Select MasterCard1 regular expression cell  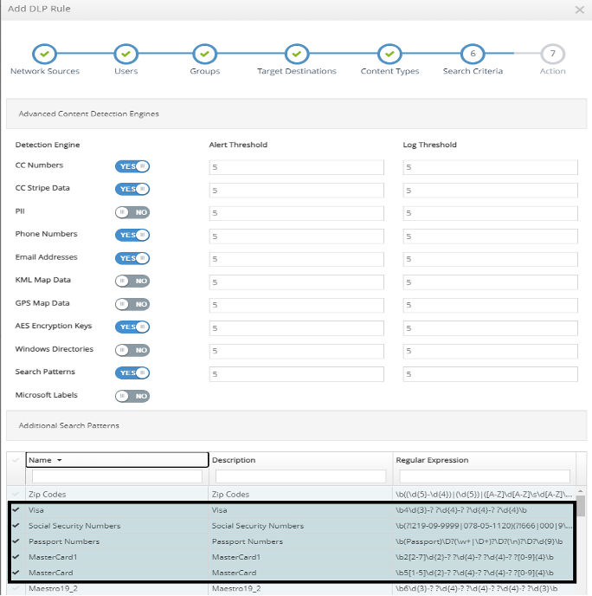[x=483, y=557]
